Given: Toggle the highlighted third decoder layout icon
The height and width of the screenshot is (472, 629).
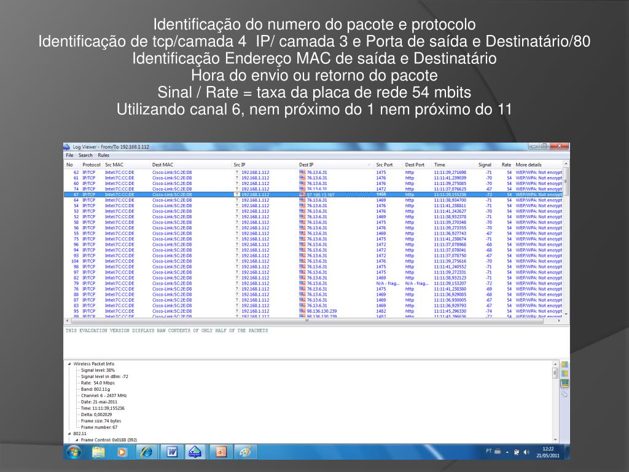Looking at the screenshot, I should click(565, 383).
